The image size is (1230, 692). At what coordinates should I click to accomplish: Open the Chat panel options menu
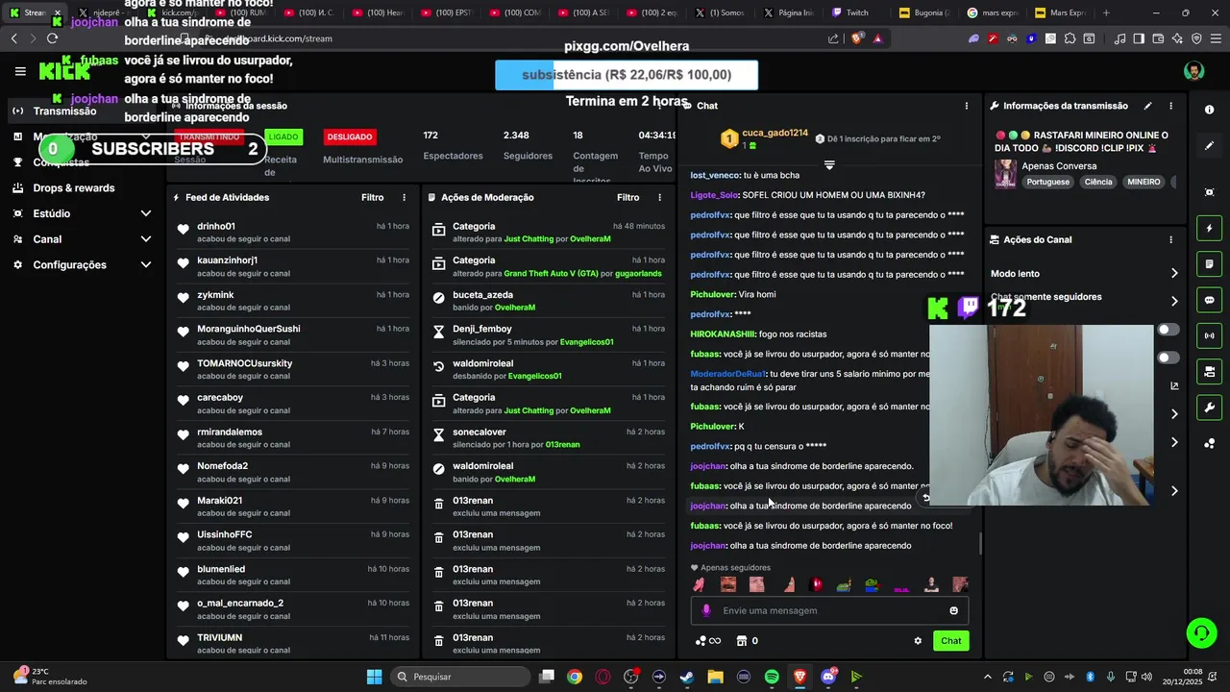coord(967,106)
